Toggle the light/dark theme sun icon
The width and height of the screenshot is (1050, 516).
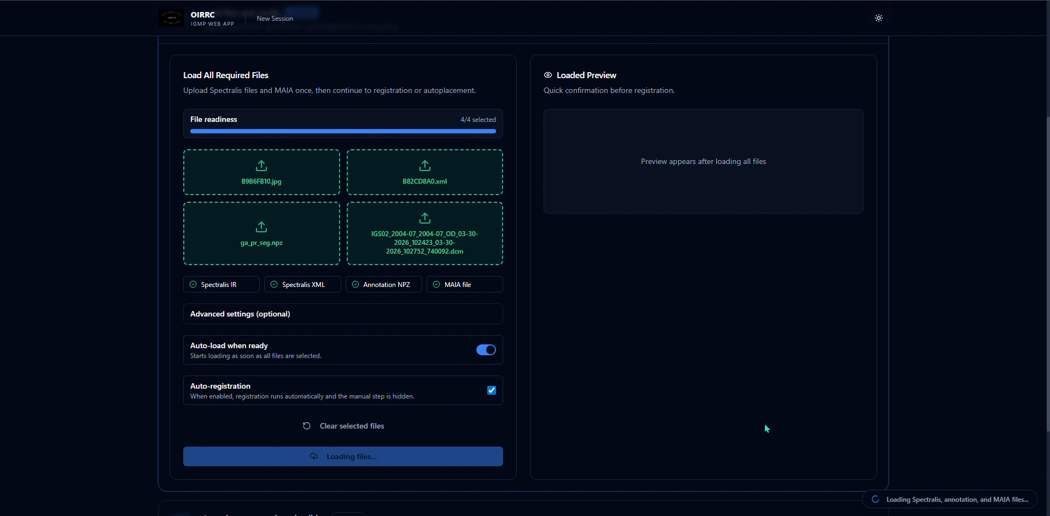point(878,18)
